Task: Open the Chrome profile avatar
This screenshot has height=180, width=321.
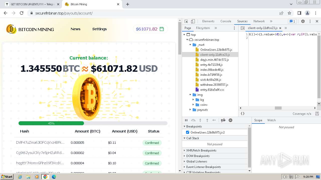Action: [x=307, y=13]
